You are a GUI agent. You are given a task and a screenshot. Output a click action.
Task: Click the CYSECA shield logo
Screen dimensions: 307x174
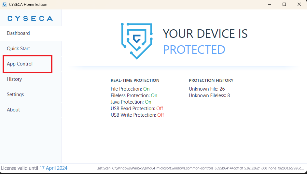(137, 41)
